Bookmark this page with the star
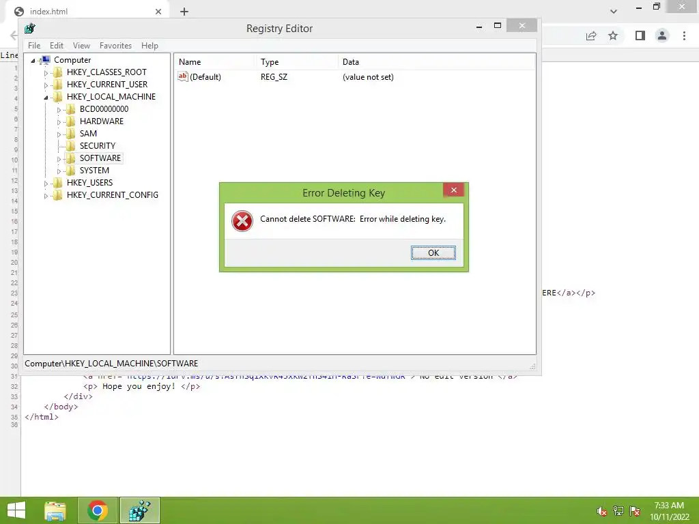Image resolution: width=699 pixels, height=524 pixels. [x=613, y=35]
